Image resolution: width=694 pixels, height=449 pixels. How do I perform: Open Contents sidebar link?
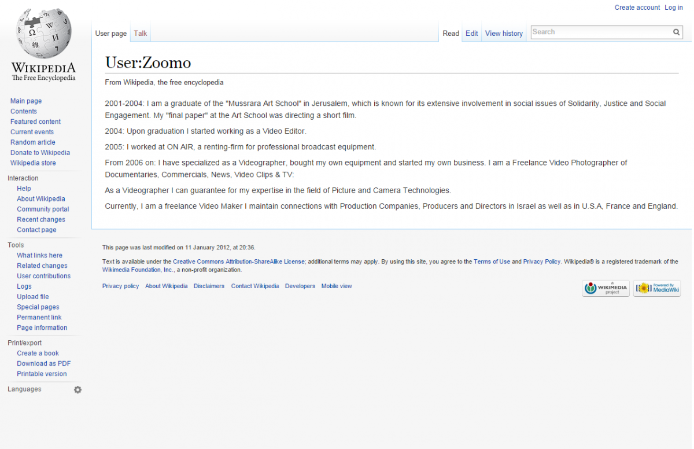(x=24, y=112)
